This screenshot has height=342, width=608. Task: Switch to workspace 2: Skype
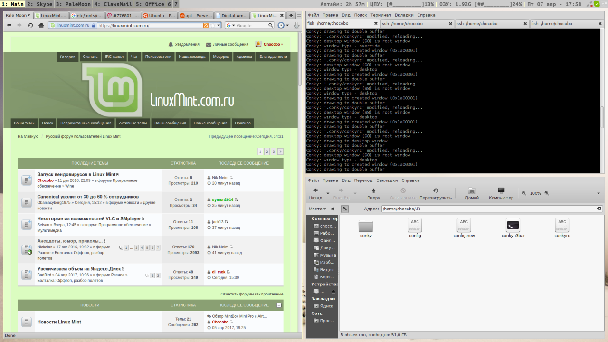[39, 4]
